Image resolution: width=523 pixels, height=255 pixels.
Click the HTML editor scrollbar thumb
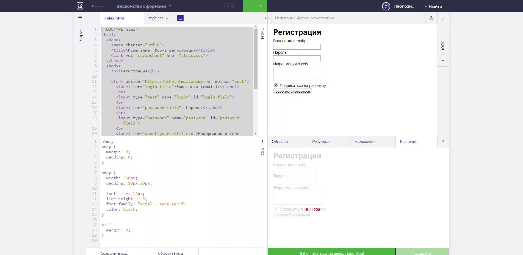[x=256, y=59]
